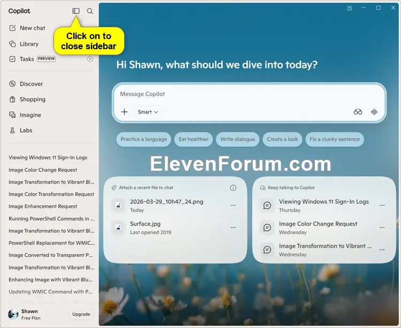Open Tasks preview section

(x=32, y=59)
